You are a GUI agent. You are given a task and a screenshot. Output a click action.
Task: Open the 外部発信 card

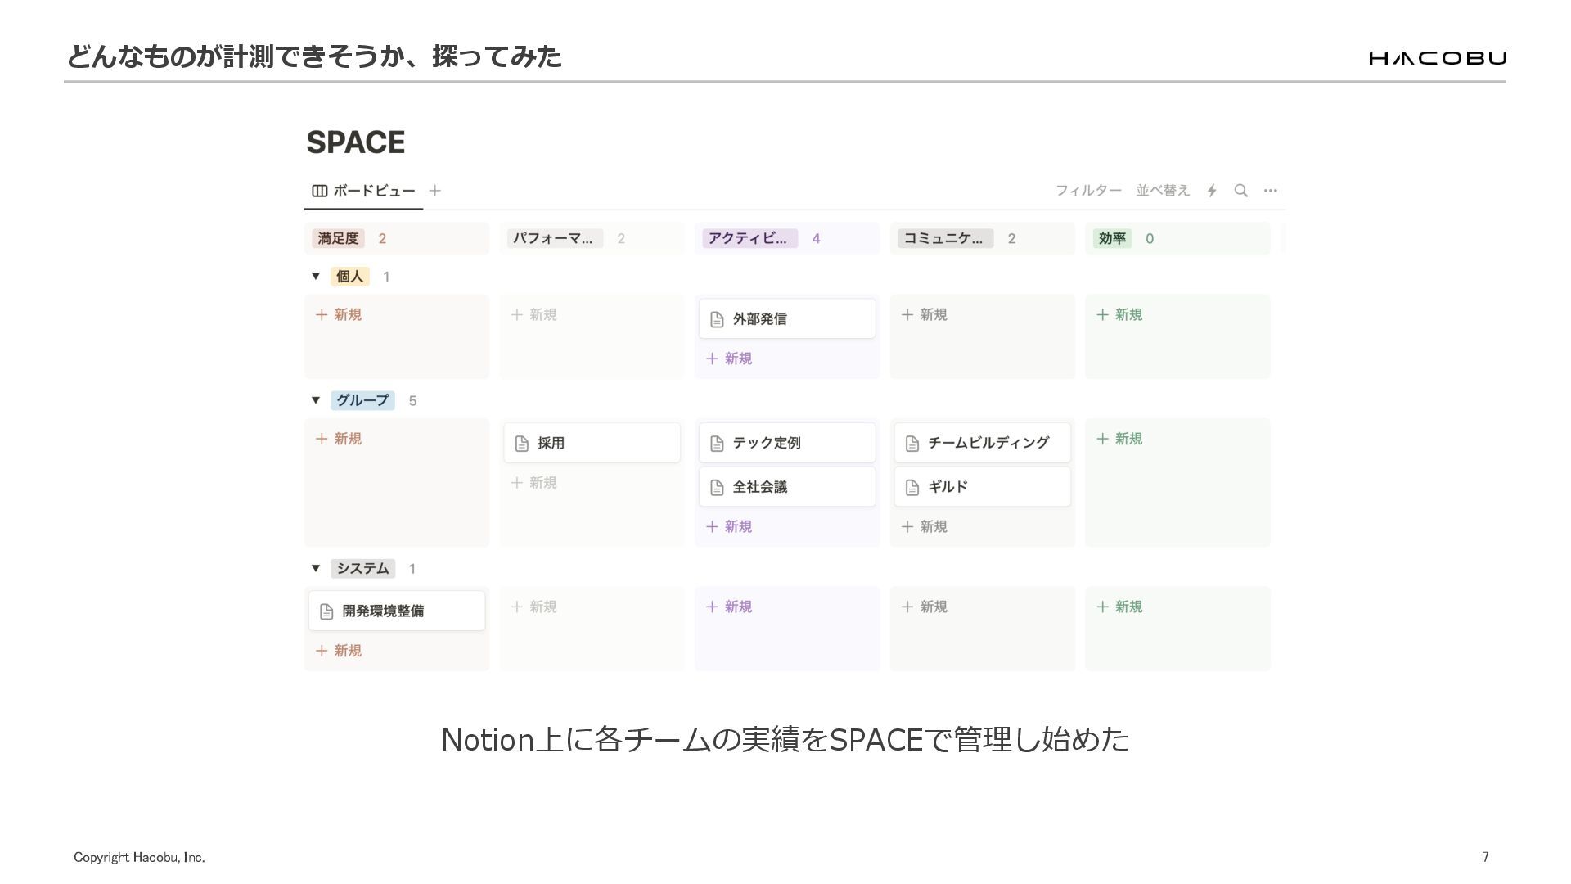pyautogui.click(x=787, y=318)
